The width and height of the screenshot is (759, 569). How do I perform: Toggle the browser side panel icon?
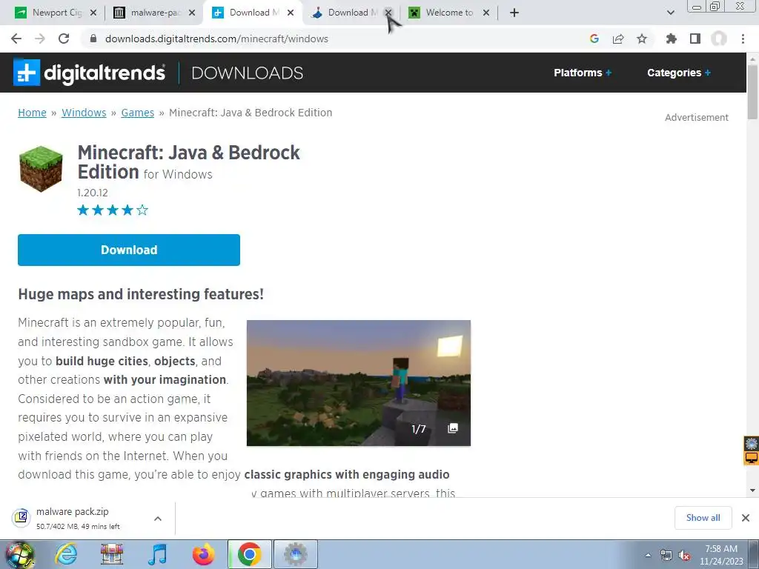695,39
